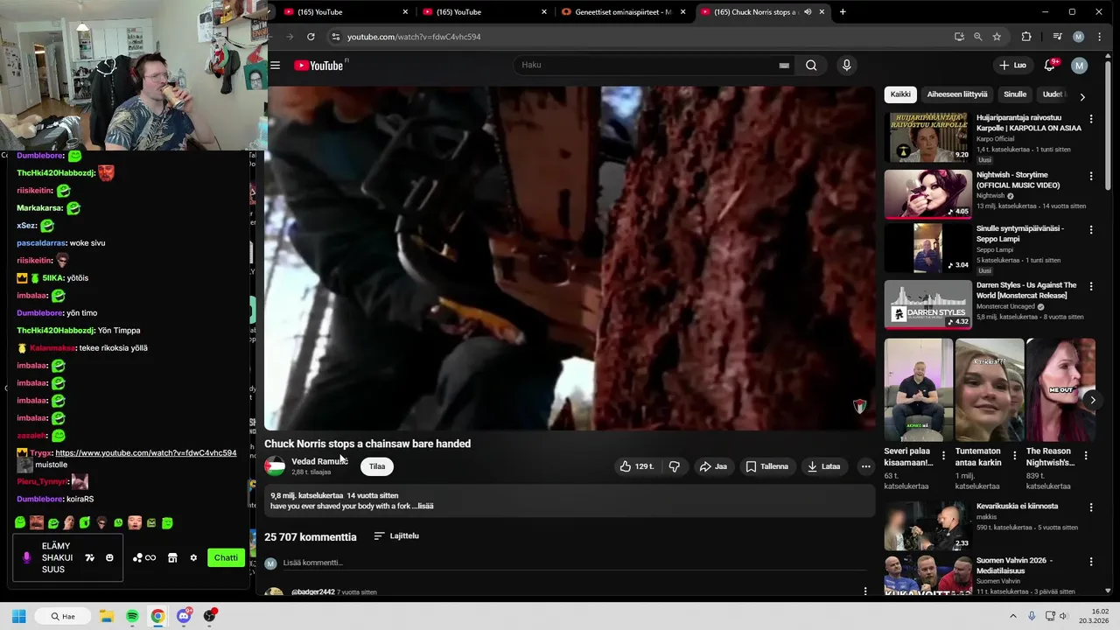
Task: Open Chrome three-dot menu
Action: 1099,37
